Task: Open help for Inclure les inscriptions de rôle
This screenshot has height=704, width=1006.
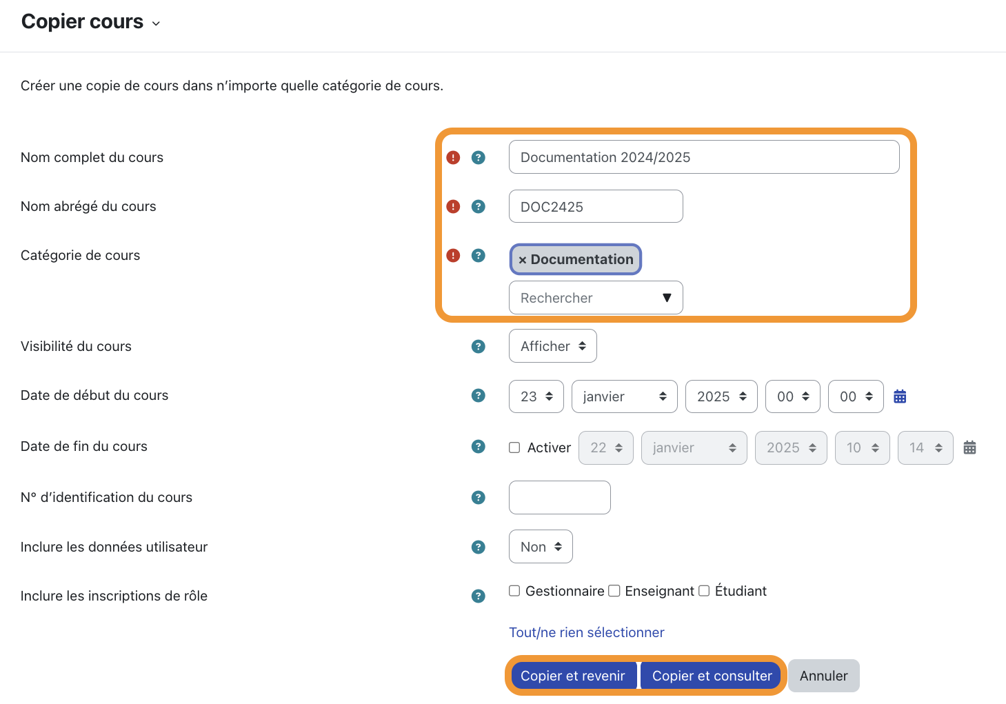Action: pos(479,596)
